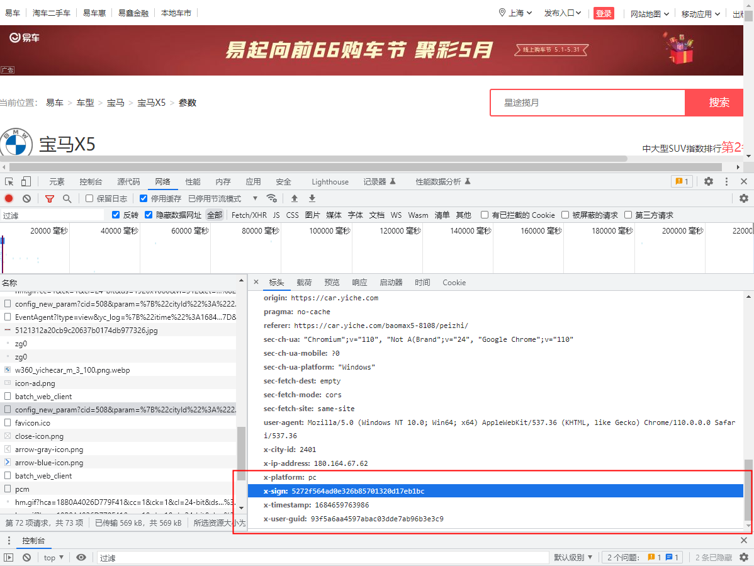The image size is (754, 566).
Task: Toggle the network filter funnel icon
Action: pos(50,198)
